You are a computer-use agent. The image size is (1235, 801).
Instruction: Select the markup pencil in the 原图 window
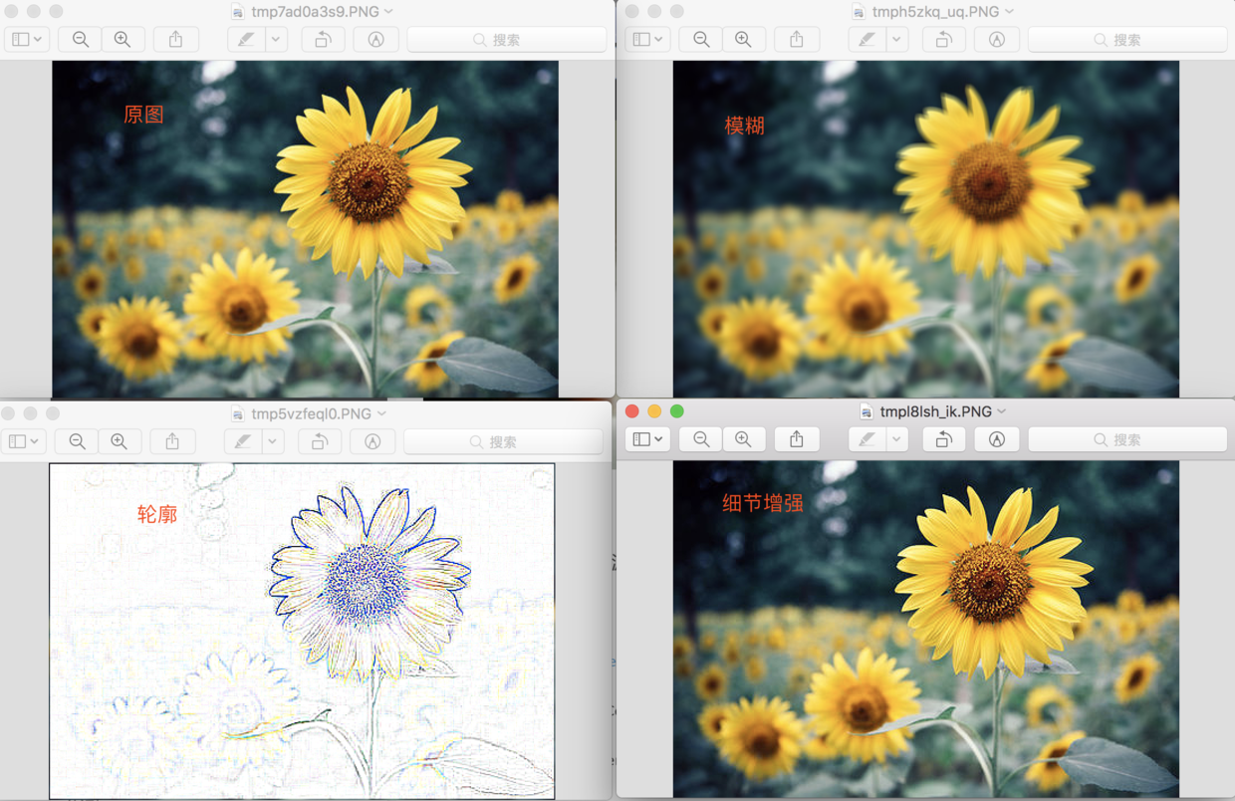point(246,39)
